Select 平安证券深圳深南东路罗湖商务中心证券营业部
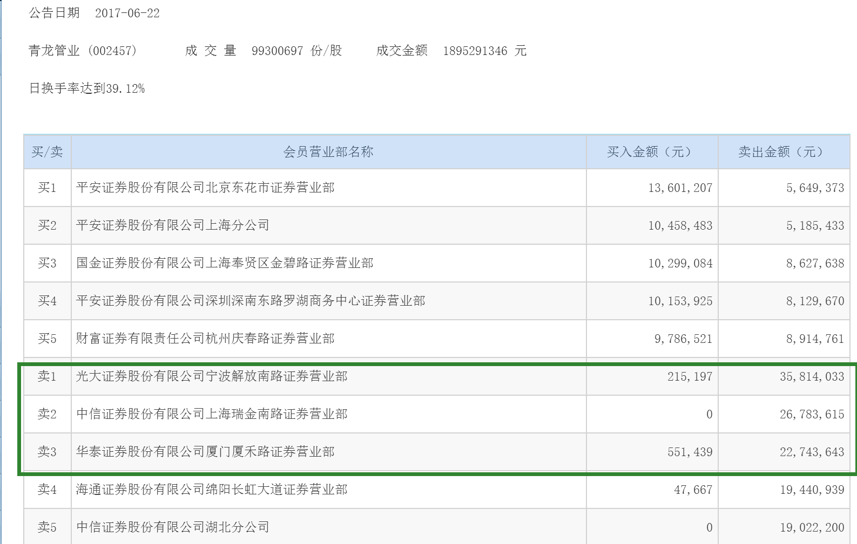The width and height of the screenshot is (857, 544). pyautogui.click(x=251, y=301)
